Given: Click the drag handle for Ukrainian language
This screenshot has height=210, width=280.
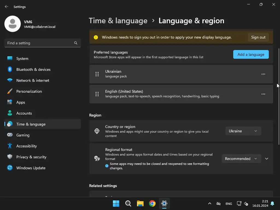Looking at the screenshot, I should (x=97, y=74).
